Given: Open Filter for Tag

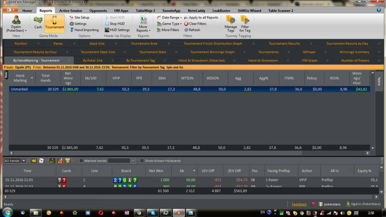Looking at the screenshot, I should [245, 24].
